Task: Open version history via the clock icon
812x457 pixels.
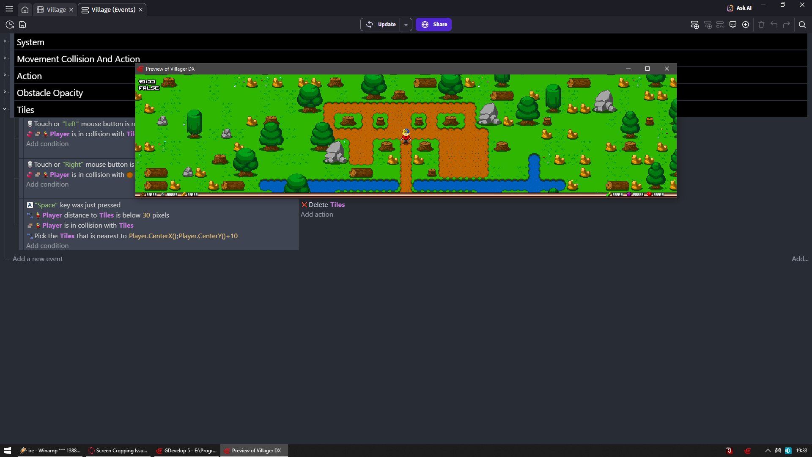Action: coord(9,25)
